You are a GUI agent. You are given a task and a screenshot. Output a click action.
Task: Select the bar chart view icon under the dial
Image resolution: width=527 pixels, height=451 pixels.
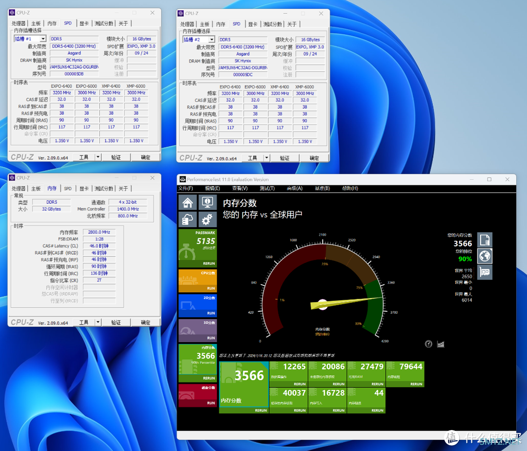click(441, 344)
